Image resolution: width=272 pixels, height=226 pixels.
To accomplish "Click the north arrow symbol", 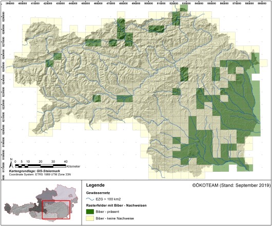I will point(11,163).
